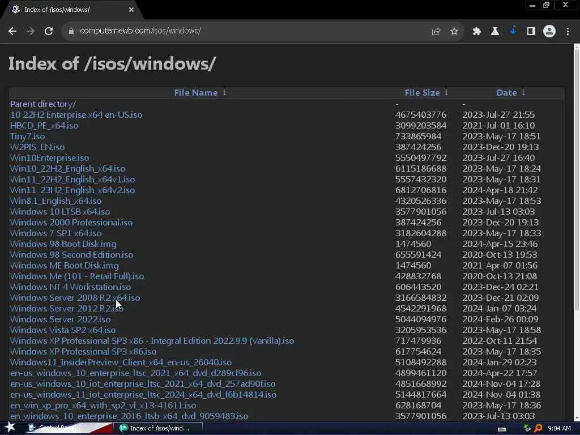Go back to the previous page
Screen dimensions: 580x435
click(12, 31)
